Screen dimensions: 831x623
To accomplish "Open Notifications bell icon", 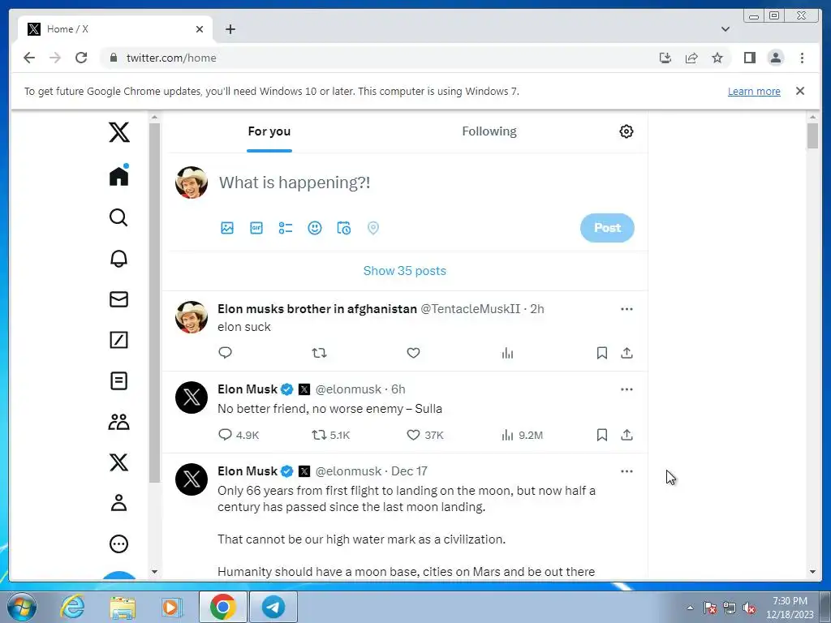I will 118,259.
